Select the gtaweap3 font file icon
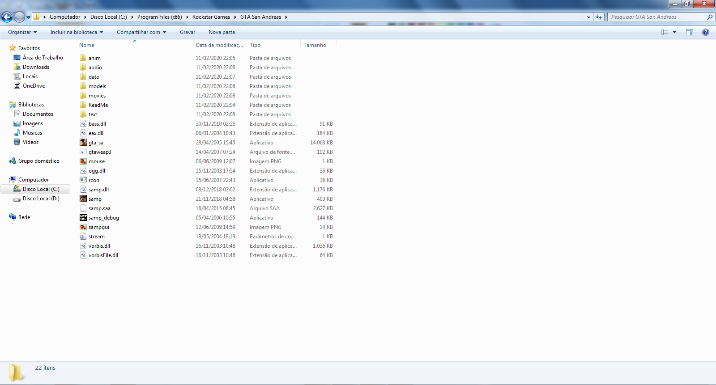 click(83, 152)
